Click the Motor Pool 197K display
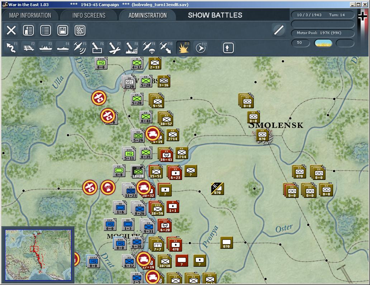The image size is (370, 285). 323,33
